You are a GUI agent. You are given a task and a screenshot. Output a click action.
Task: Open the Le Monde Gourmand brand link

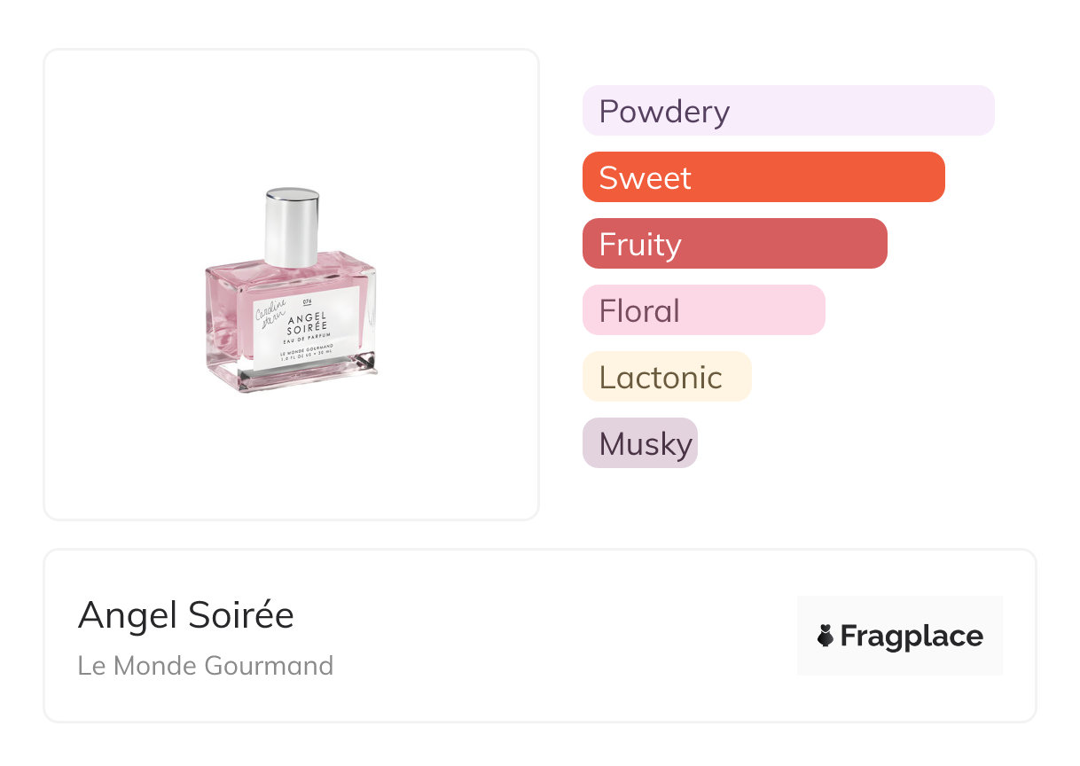[x=205, y=666]
